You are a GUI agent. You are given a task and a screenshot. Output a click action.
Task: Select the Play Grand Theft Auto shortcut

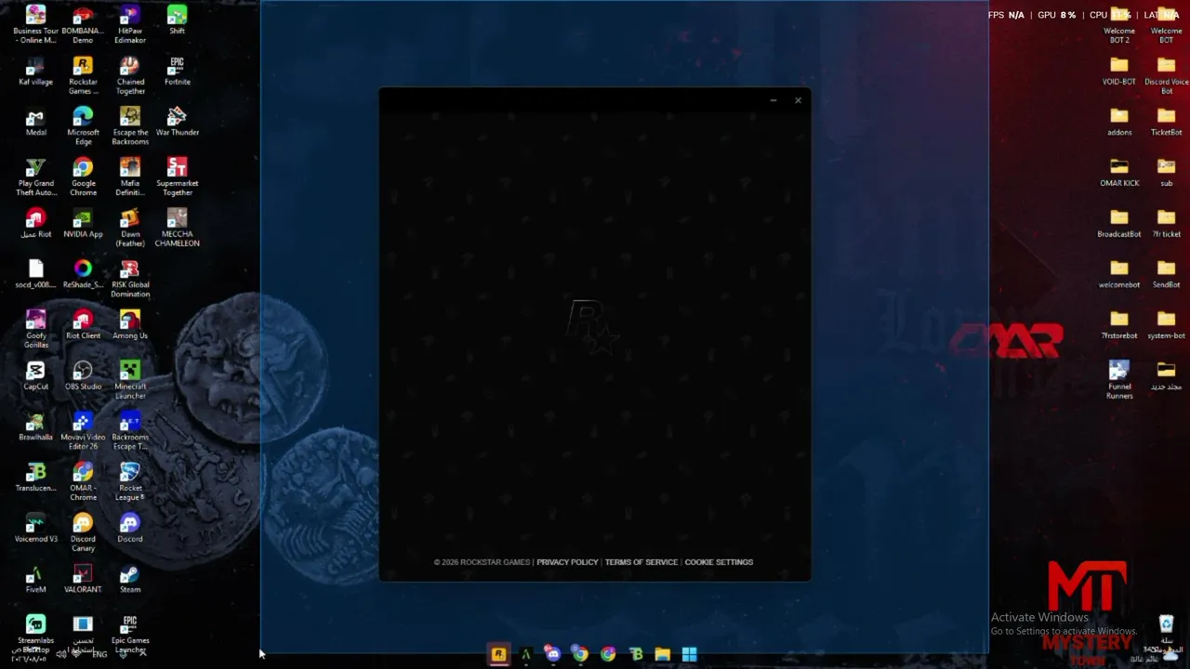pos(35,177)
